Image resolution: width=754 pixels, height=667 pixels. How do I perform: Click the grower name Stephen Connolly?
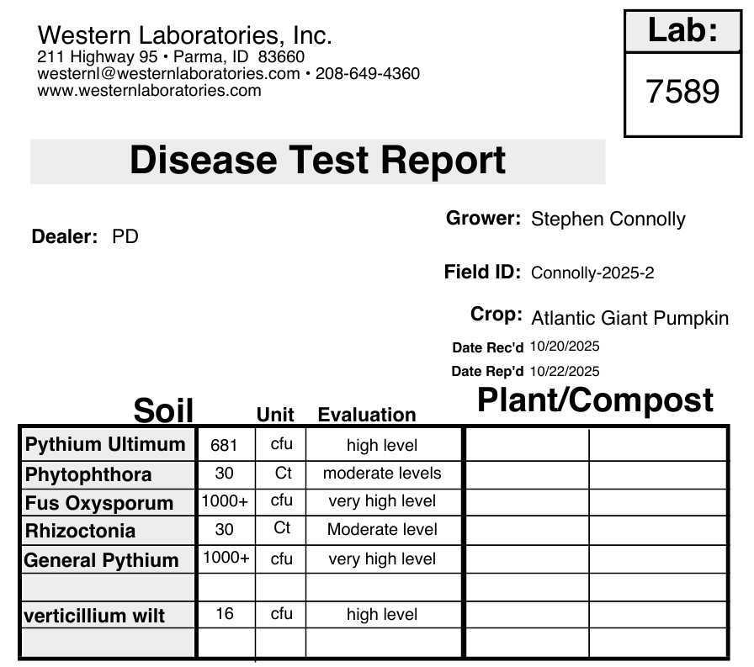[x=608, y=220]
